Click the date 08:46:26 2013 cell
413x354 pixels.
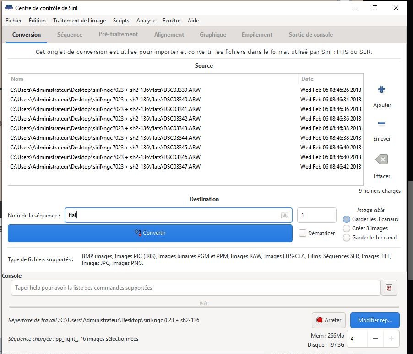(331, 90)
